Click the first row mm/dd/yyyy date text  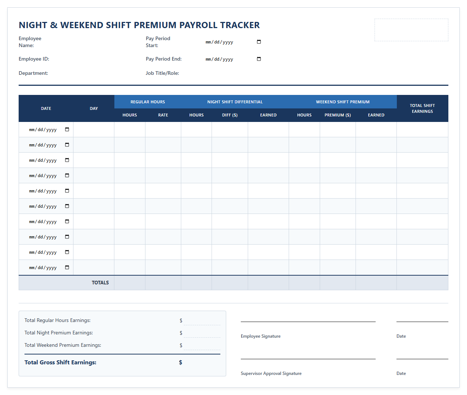pyautogui.click(x=43, y=130)
